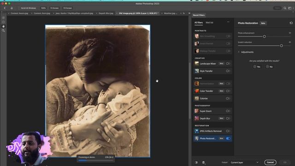Open the Output Current layer dropdown
This screenshot has height=166, width=295.
(x=244, y=162)
